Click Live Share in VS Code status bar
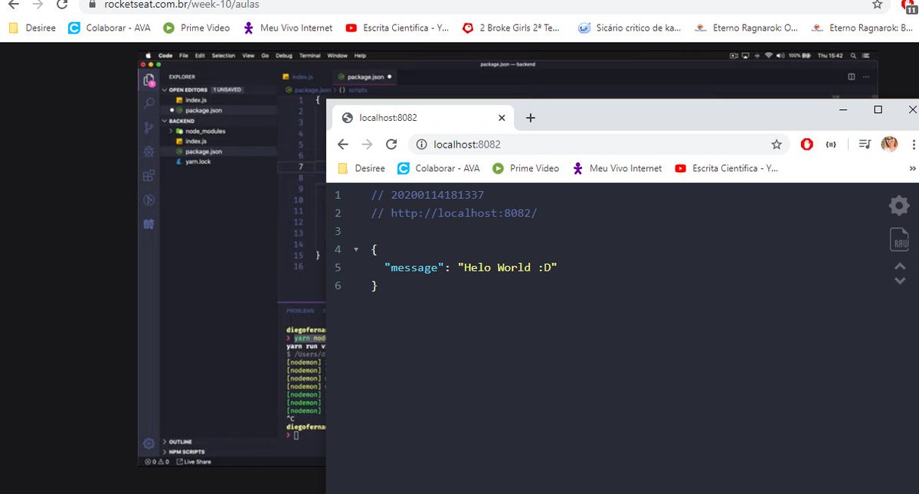 194,462
